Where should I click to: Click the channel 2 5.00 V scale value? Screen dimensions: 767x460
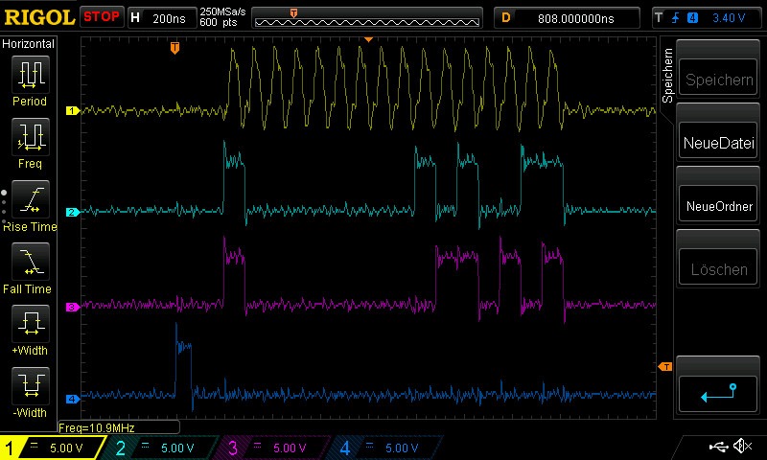pos(177,448)
